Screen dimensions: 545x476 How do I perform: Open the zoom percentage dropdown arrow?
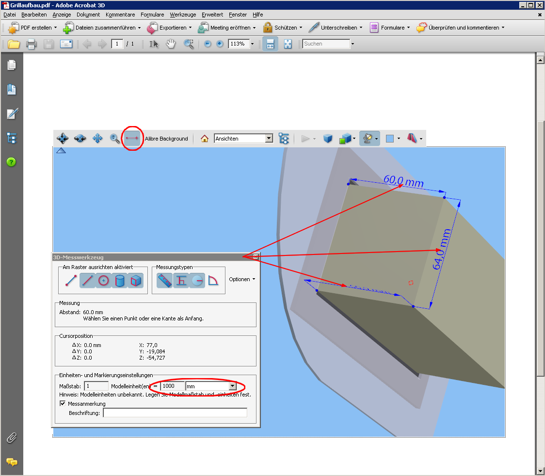click(x=252, y=44)
